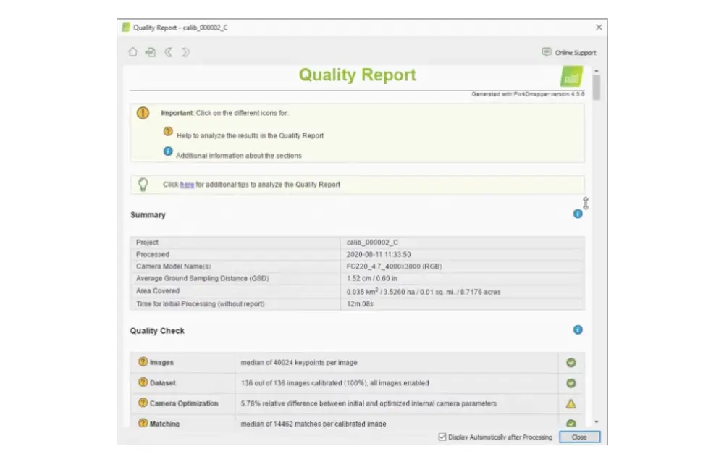The width and height of the screenshot is (724, 462).
Task: Click the blue info icon beside Quality Check
Action: tap(578, 330)
